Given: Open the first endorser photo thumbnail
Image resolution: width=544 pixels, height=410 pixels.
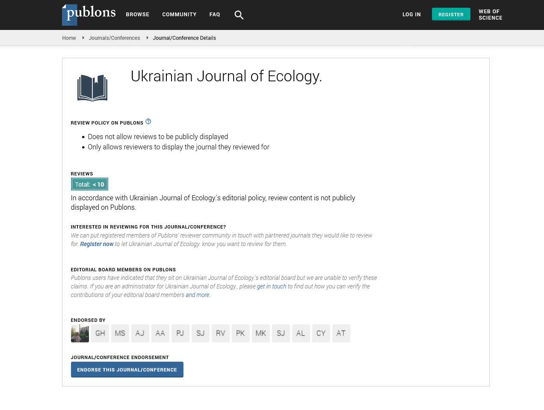Looking at the screenshot, I should [80, 333].
